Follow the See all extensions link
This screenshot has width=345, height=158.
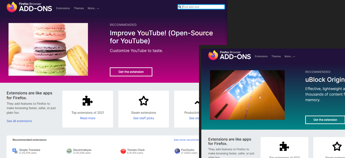(19, 121)
